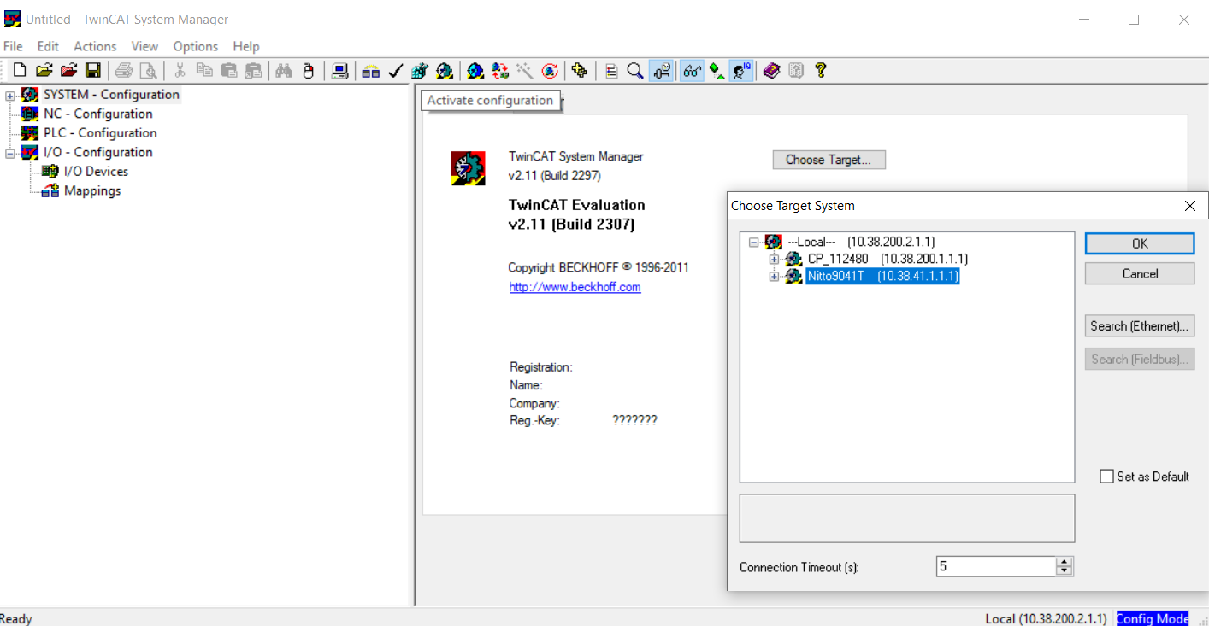Save configuration using the floppy disk icon

click(93, 71)
